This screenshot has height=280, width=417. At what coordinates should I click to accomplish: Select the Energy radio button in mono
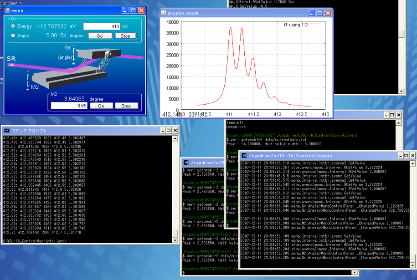pyautogui.click(x=13, y=26)
